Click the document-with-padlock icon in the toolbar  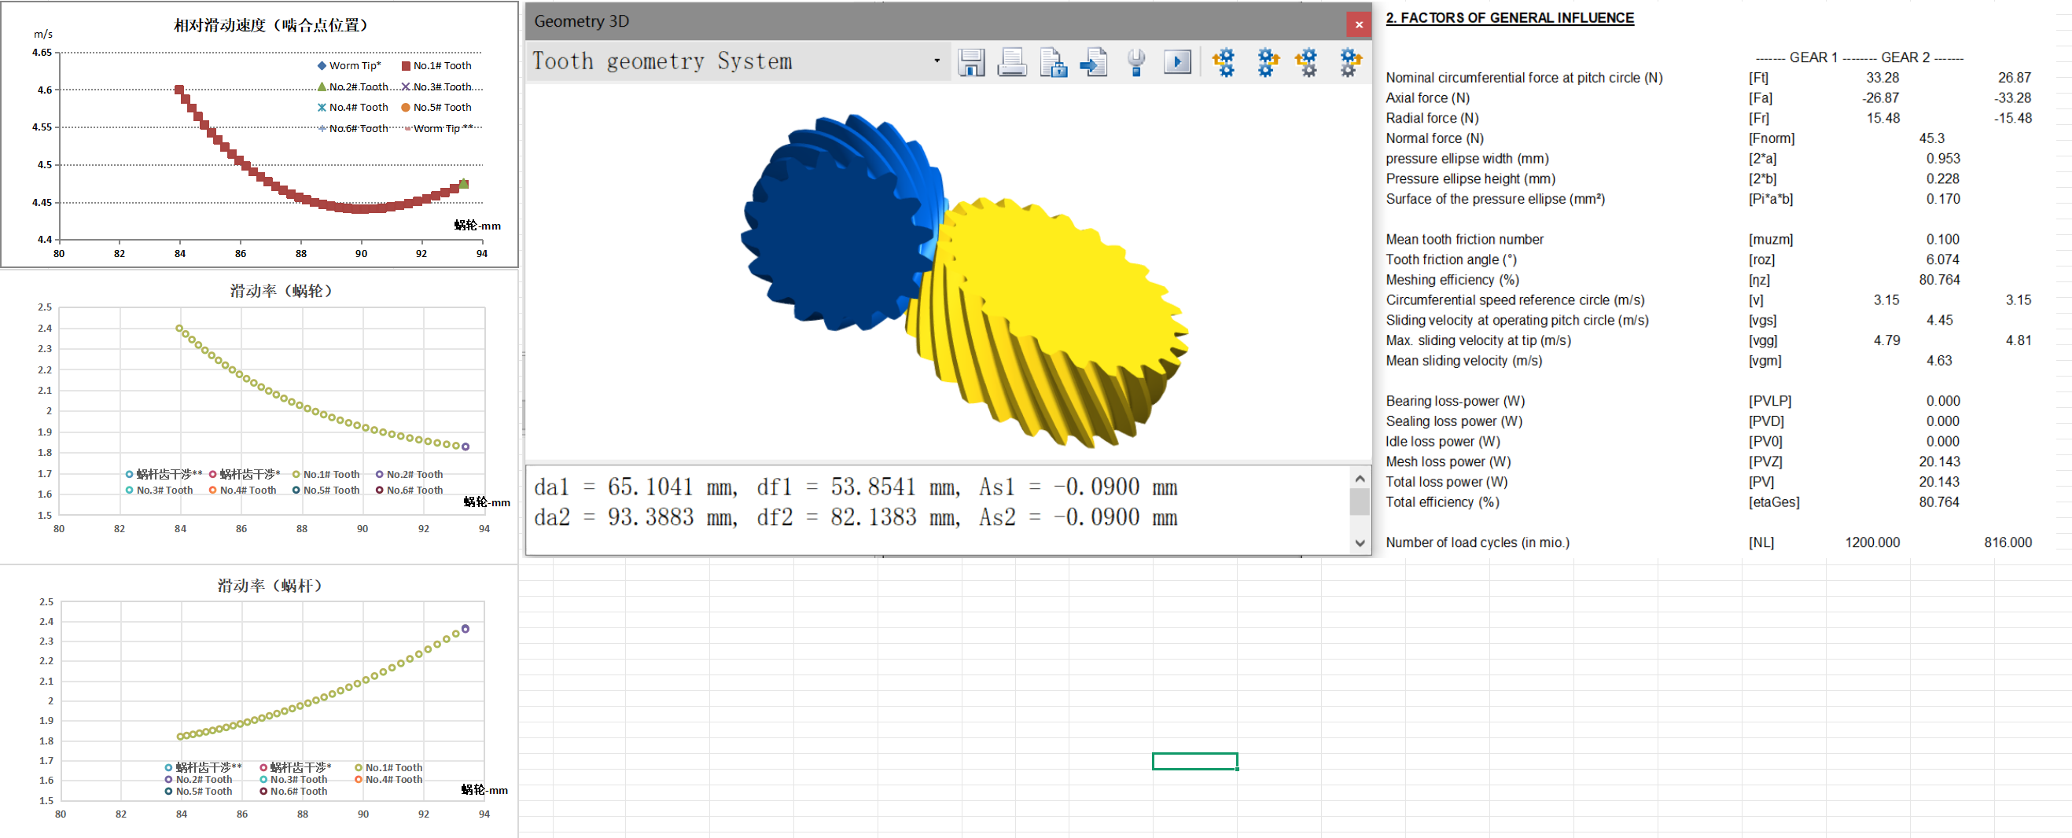point(1053,62)
